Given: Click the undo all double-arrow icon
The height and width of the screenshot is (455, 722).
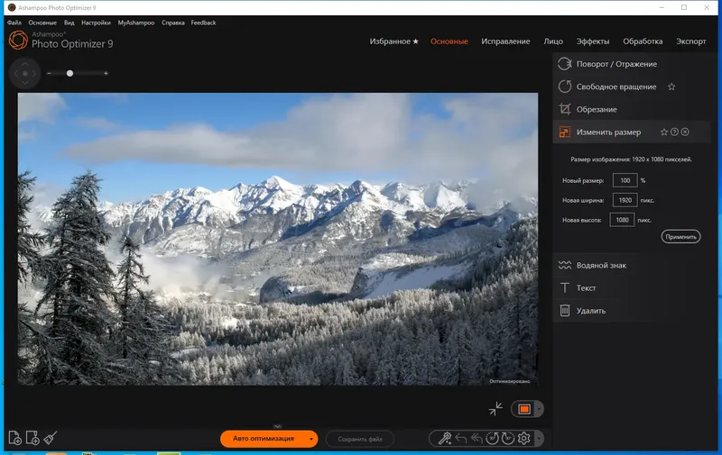Looking at the screenshot, I should pos(477,439).
